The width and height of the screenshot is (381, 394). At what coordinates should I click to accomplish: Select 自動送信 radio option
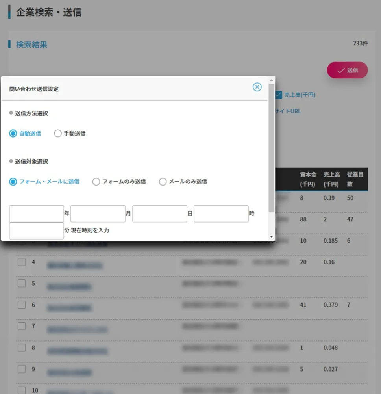(25, 134)
